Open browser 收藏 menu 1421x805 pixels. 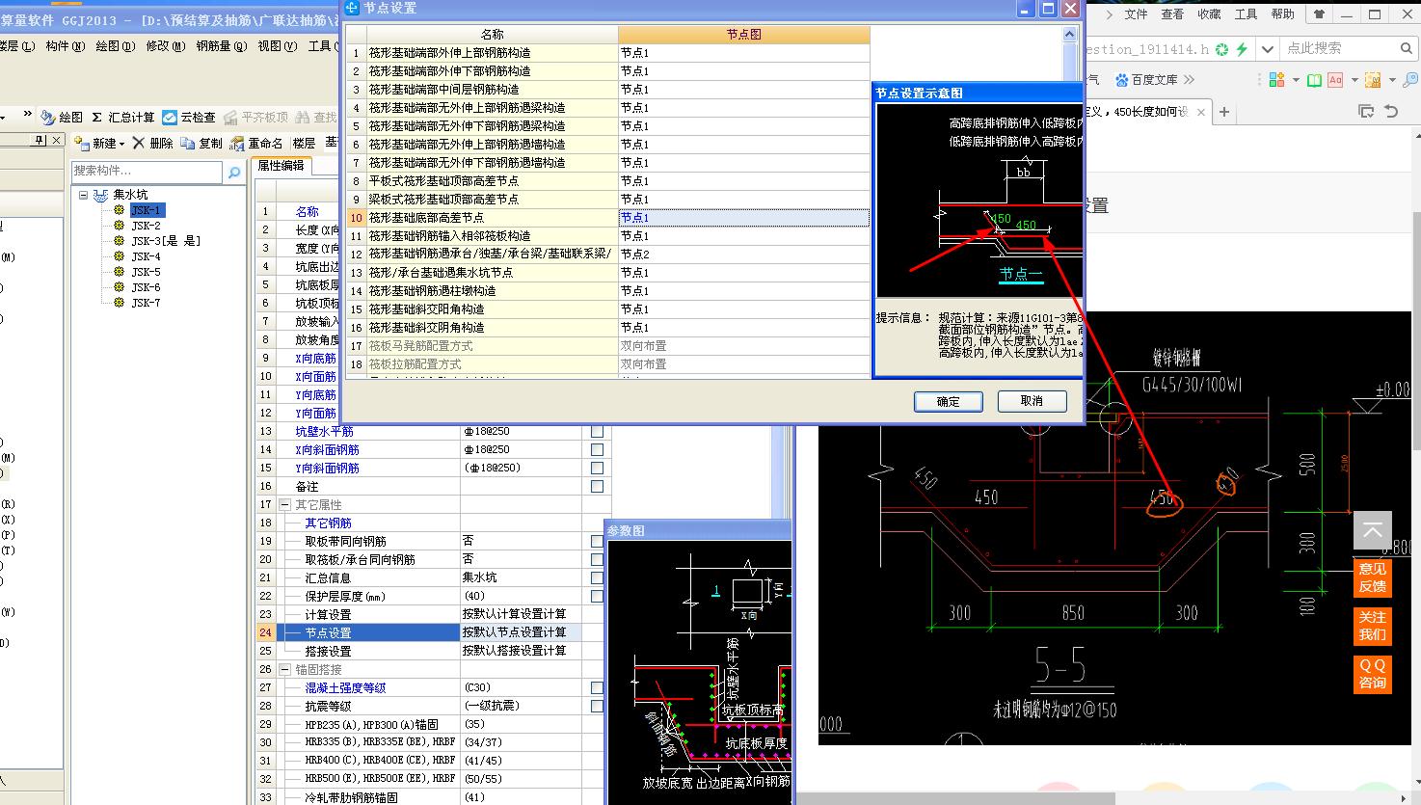pos(1209,14)
